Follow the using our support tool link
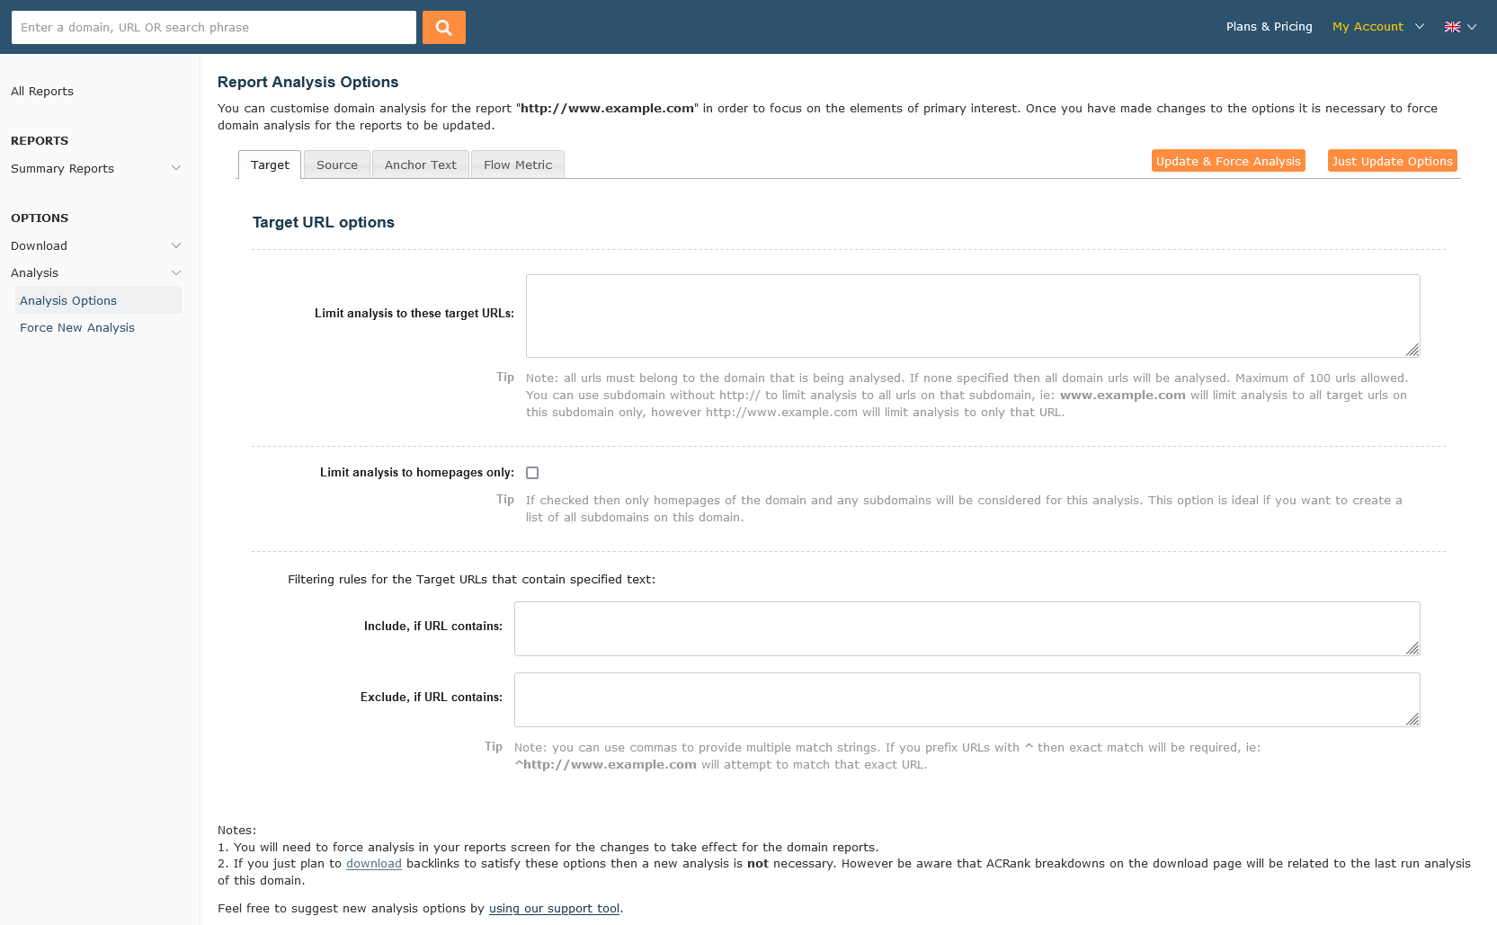Viewport: 1497px width, 925px height. click(x=554, y=909)
